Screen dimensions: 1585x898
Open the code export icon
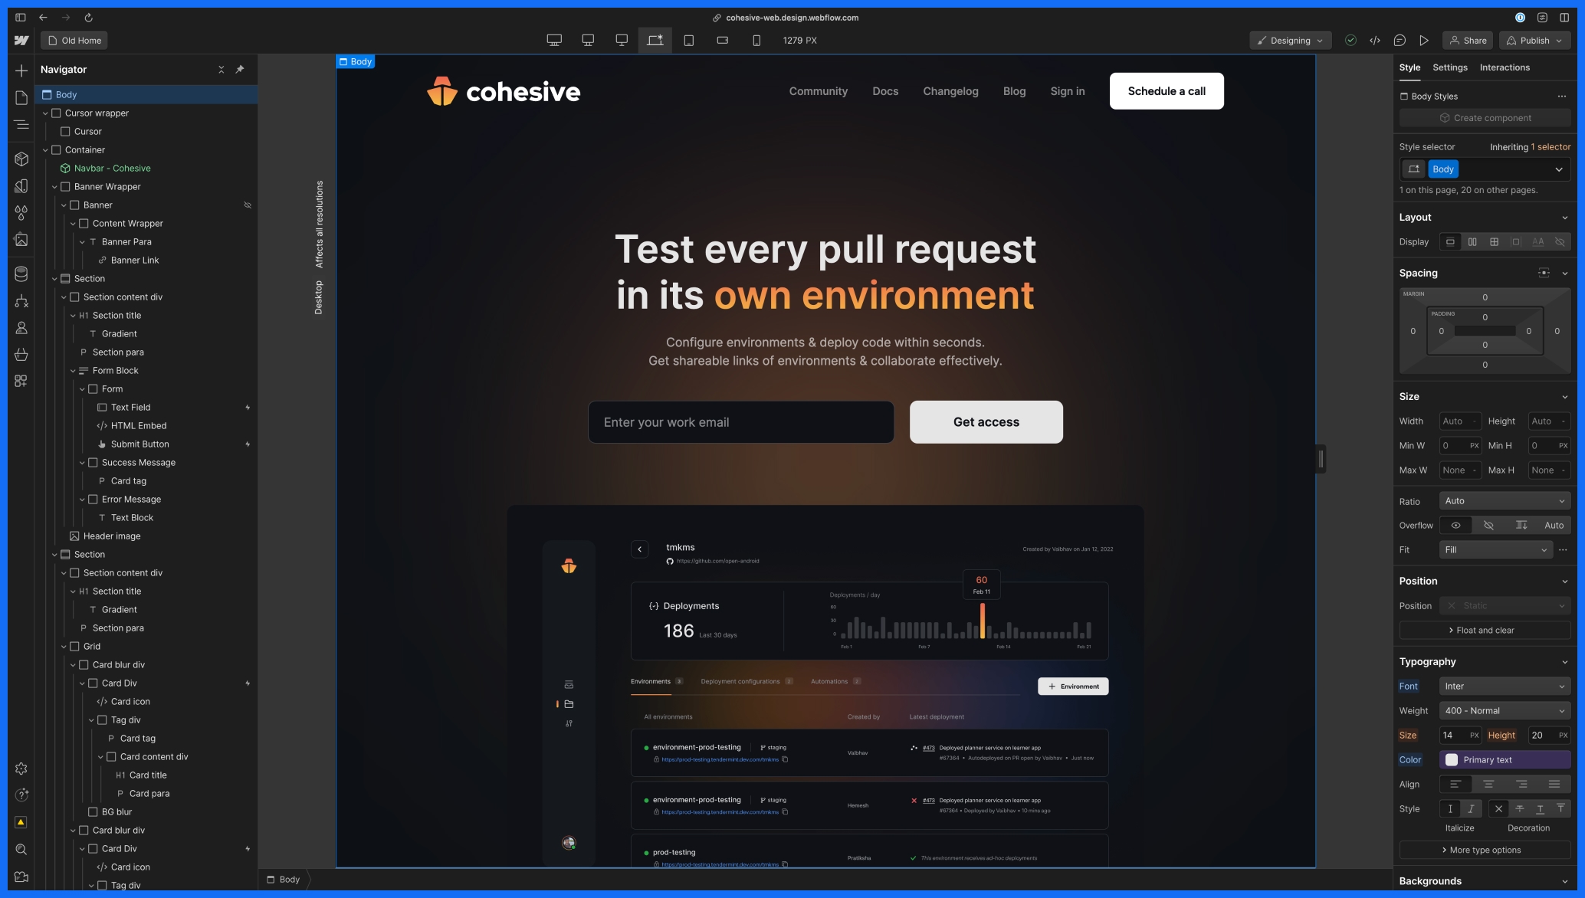pos(1375,41)
